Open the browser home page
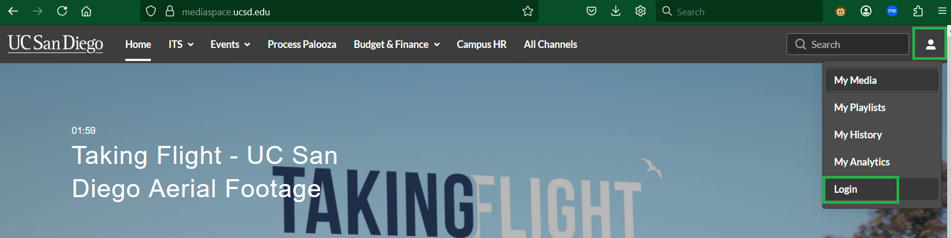The height and width of the screenshot is (238, 951). point(86,11)
